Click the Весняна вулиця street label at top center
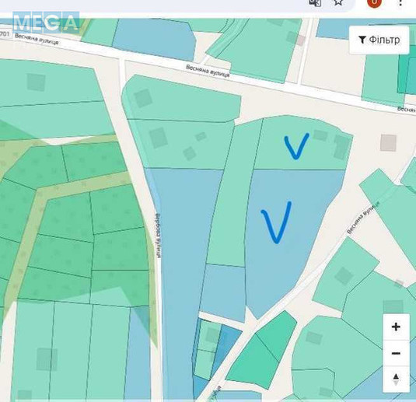The image size is (416, 402). [208, 71]
